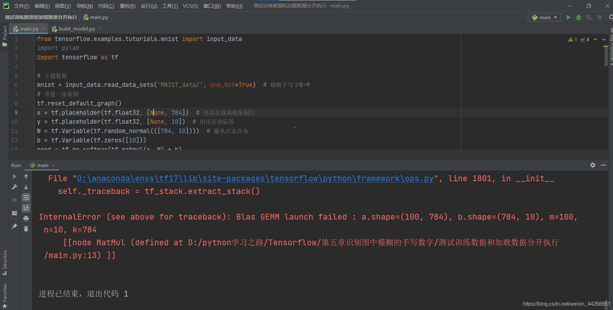Print the console output

(x=26, y=219)
